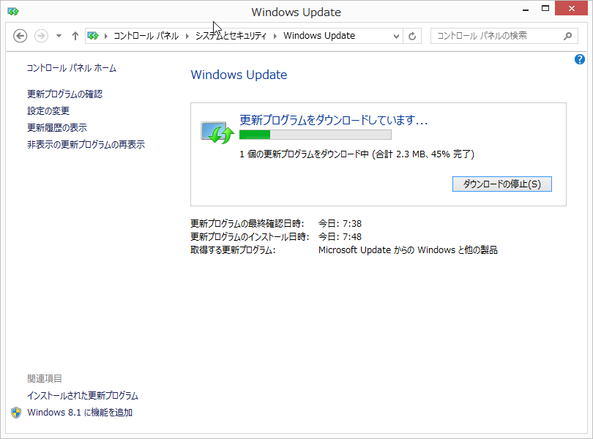Close the Windows Update window
The height and width of the screenshot is (439, 593).
point(572,8)
